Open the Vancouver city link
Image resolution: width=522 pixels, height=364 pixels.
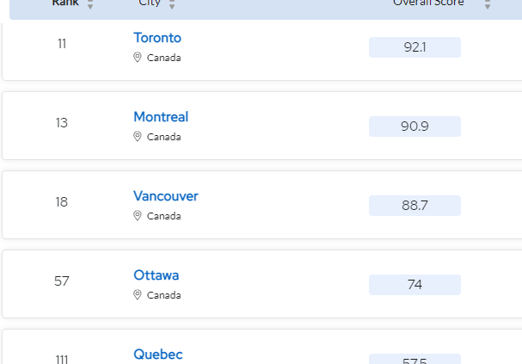pos(166,196)
